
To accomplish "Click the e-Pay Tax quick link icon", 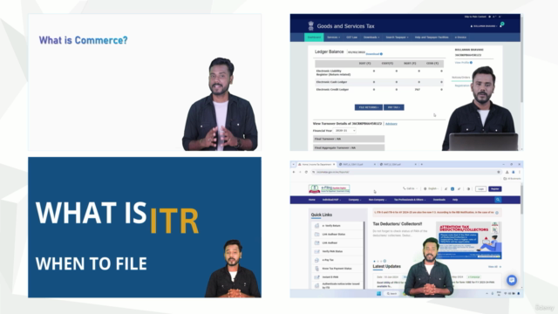I will pyautogui.click(x=316, y=260).
